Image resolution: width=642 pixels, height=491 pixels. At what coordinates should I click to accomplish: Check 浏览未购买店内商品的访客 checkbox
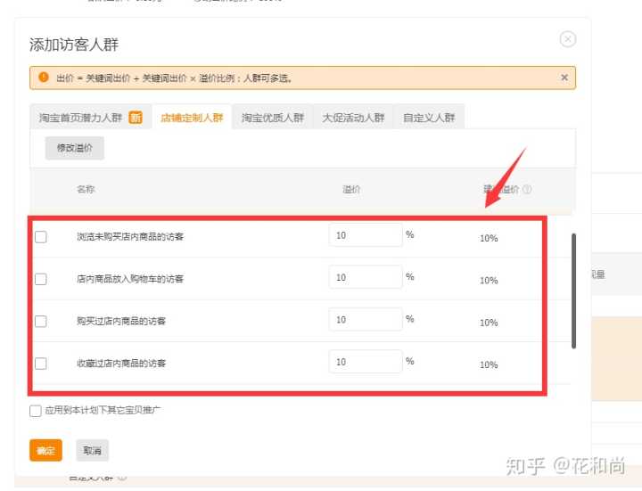coord(40,236)
